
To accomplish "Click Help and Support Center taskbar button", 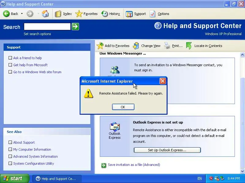I will (x=57, y=179).
